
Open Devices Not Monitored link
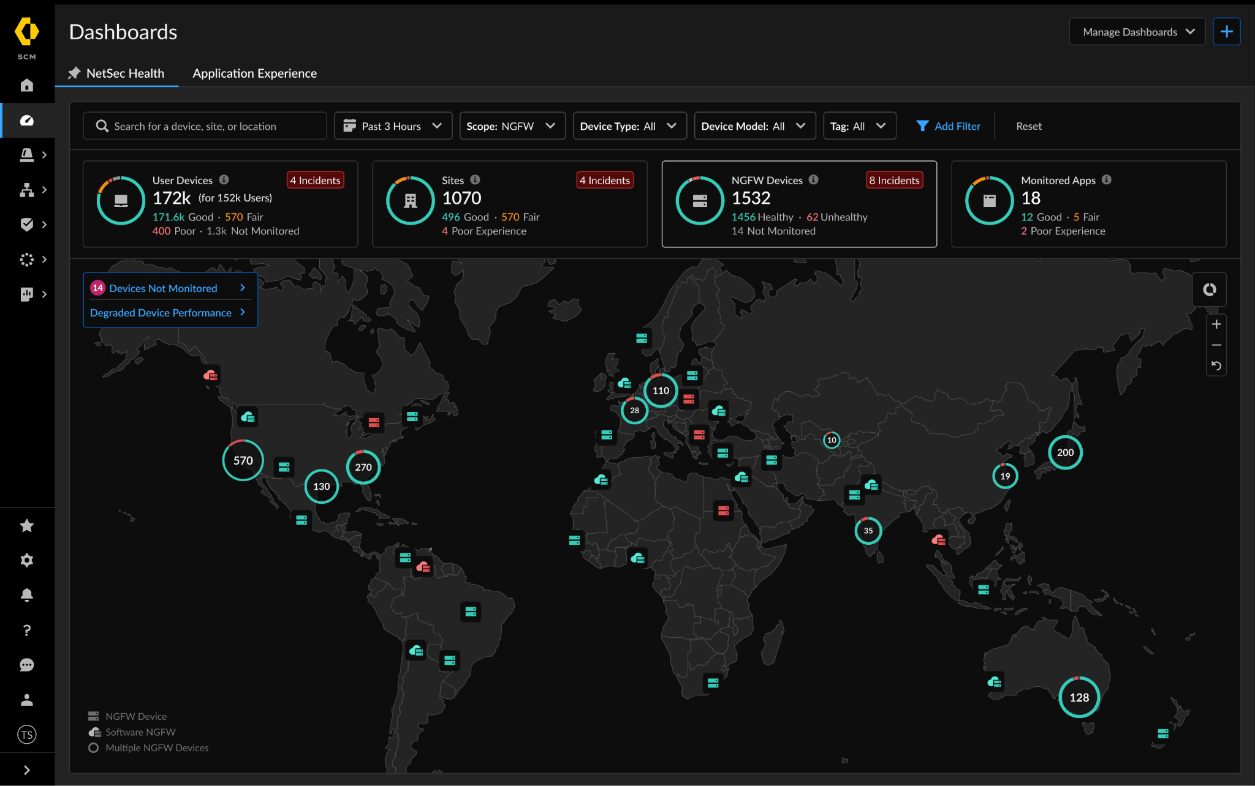[163, 288]
